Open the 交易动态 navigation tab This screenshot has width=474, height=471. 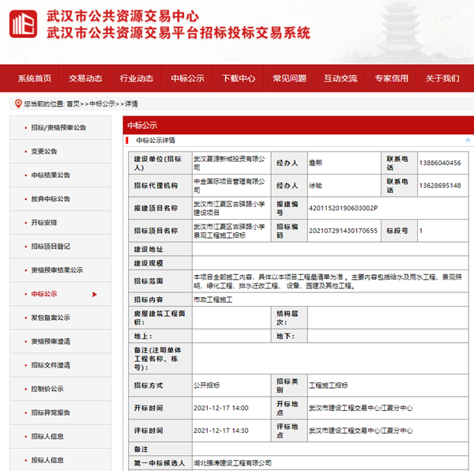pos(85,78)
